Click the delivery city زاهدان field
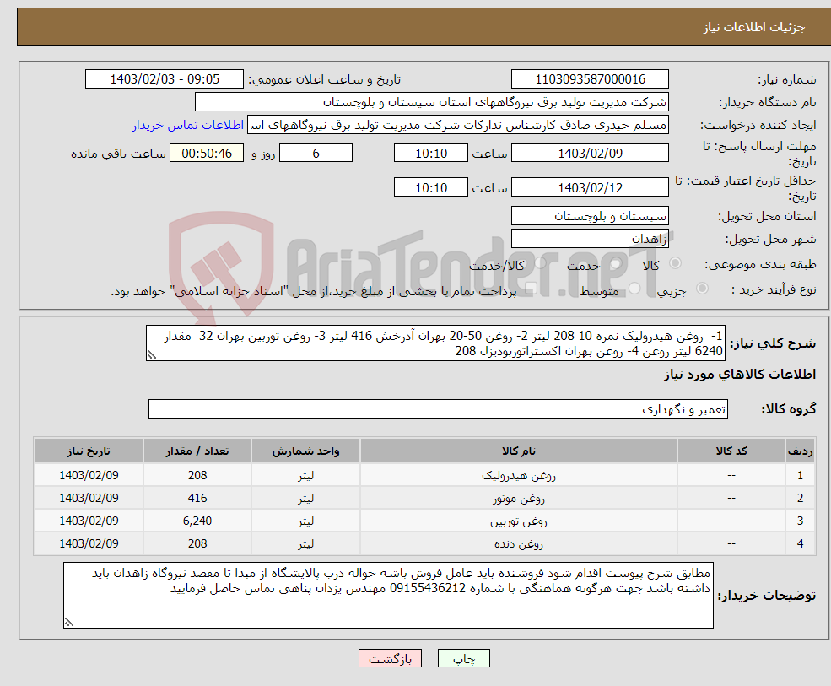This screenshot has width=831, height=686. click(590, 239)
